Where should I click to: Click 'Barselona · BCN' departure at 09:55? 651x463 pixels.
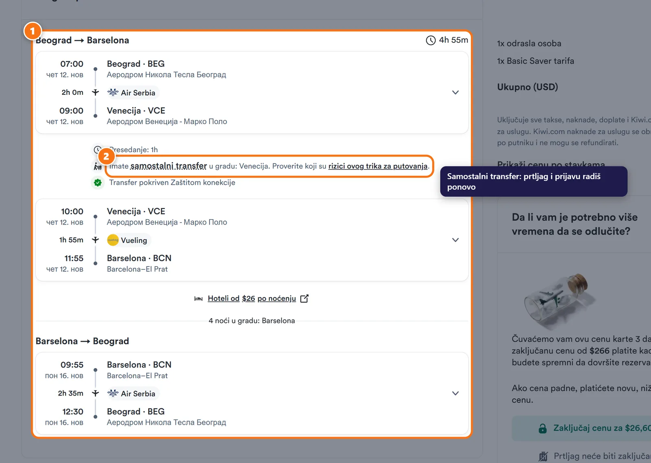pos(139,365)
